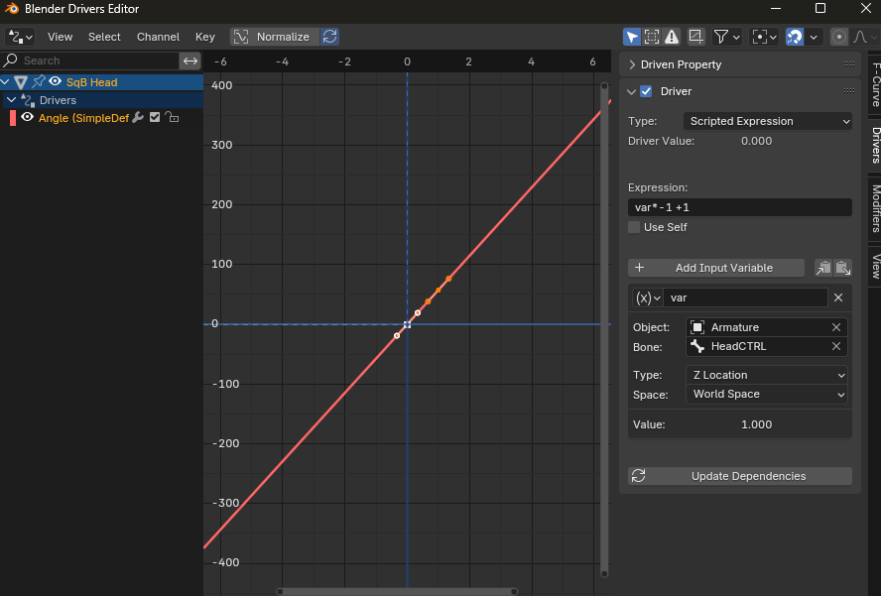881x596 pixels.
Task: Open the pivot point dropdown
Action: (765, 37)
